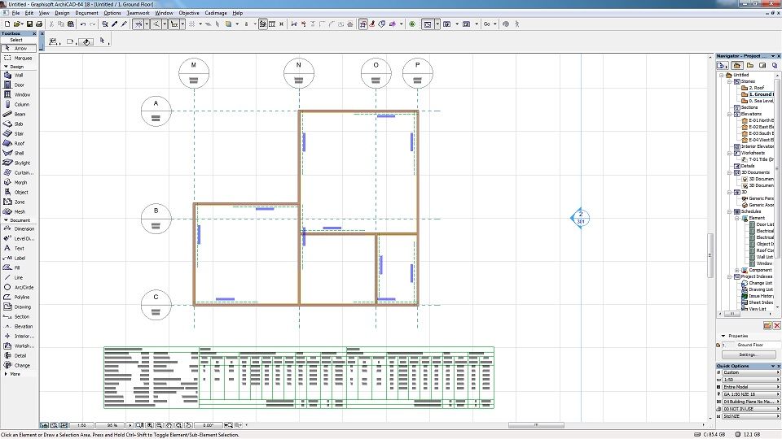Choose the Stair tool
This screenshot has width=782, height=439.
pos(18,133)
